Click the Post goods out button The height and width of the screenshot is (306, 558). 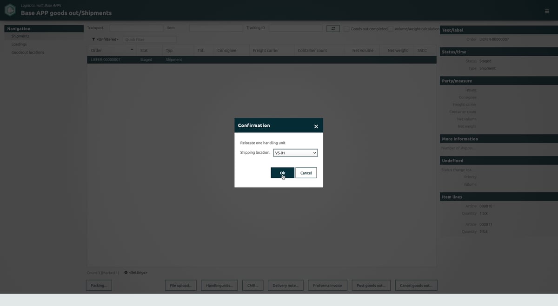371,285
